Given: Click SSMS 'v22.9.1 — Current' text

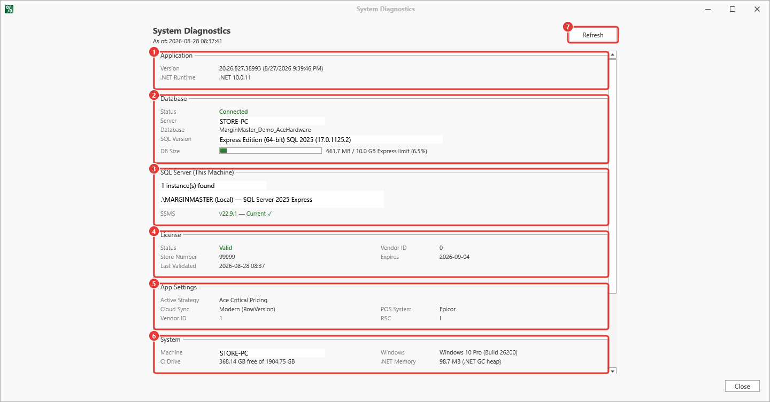Looking at the screenshot, I should (245, 214).
